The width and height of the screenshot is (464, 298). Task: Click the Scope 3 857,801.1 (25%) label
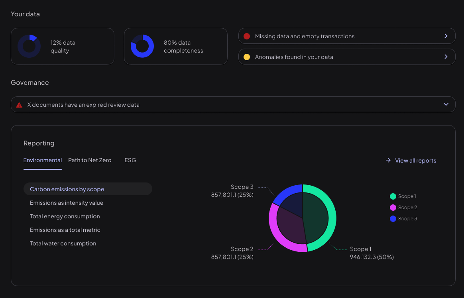pos(232,191)
